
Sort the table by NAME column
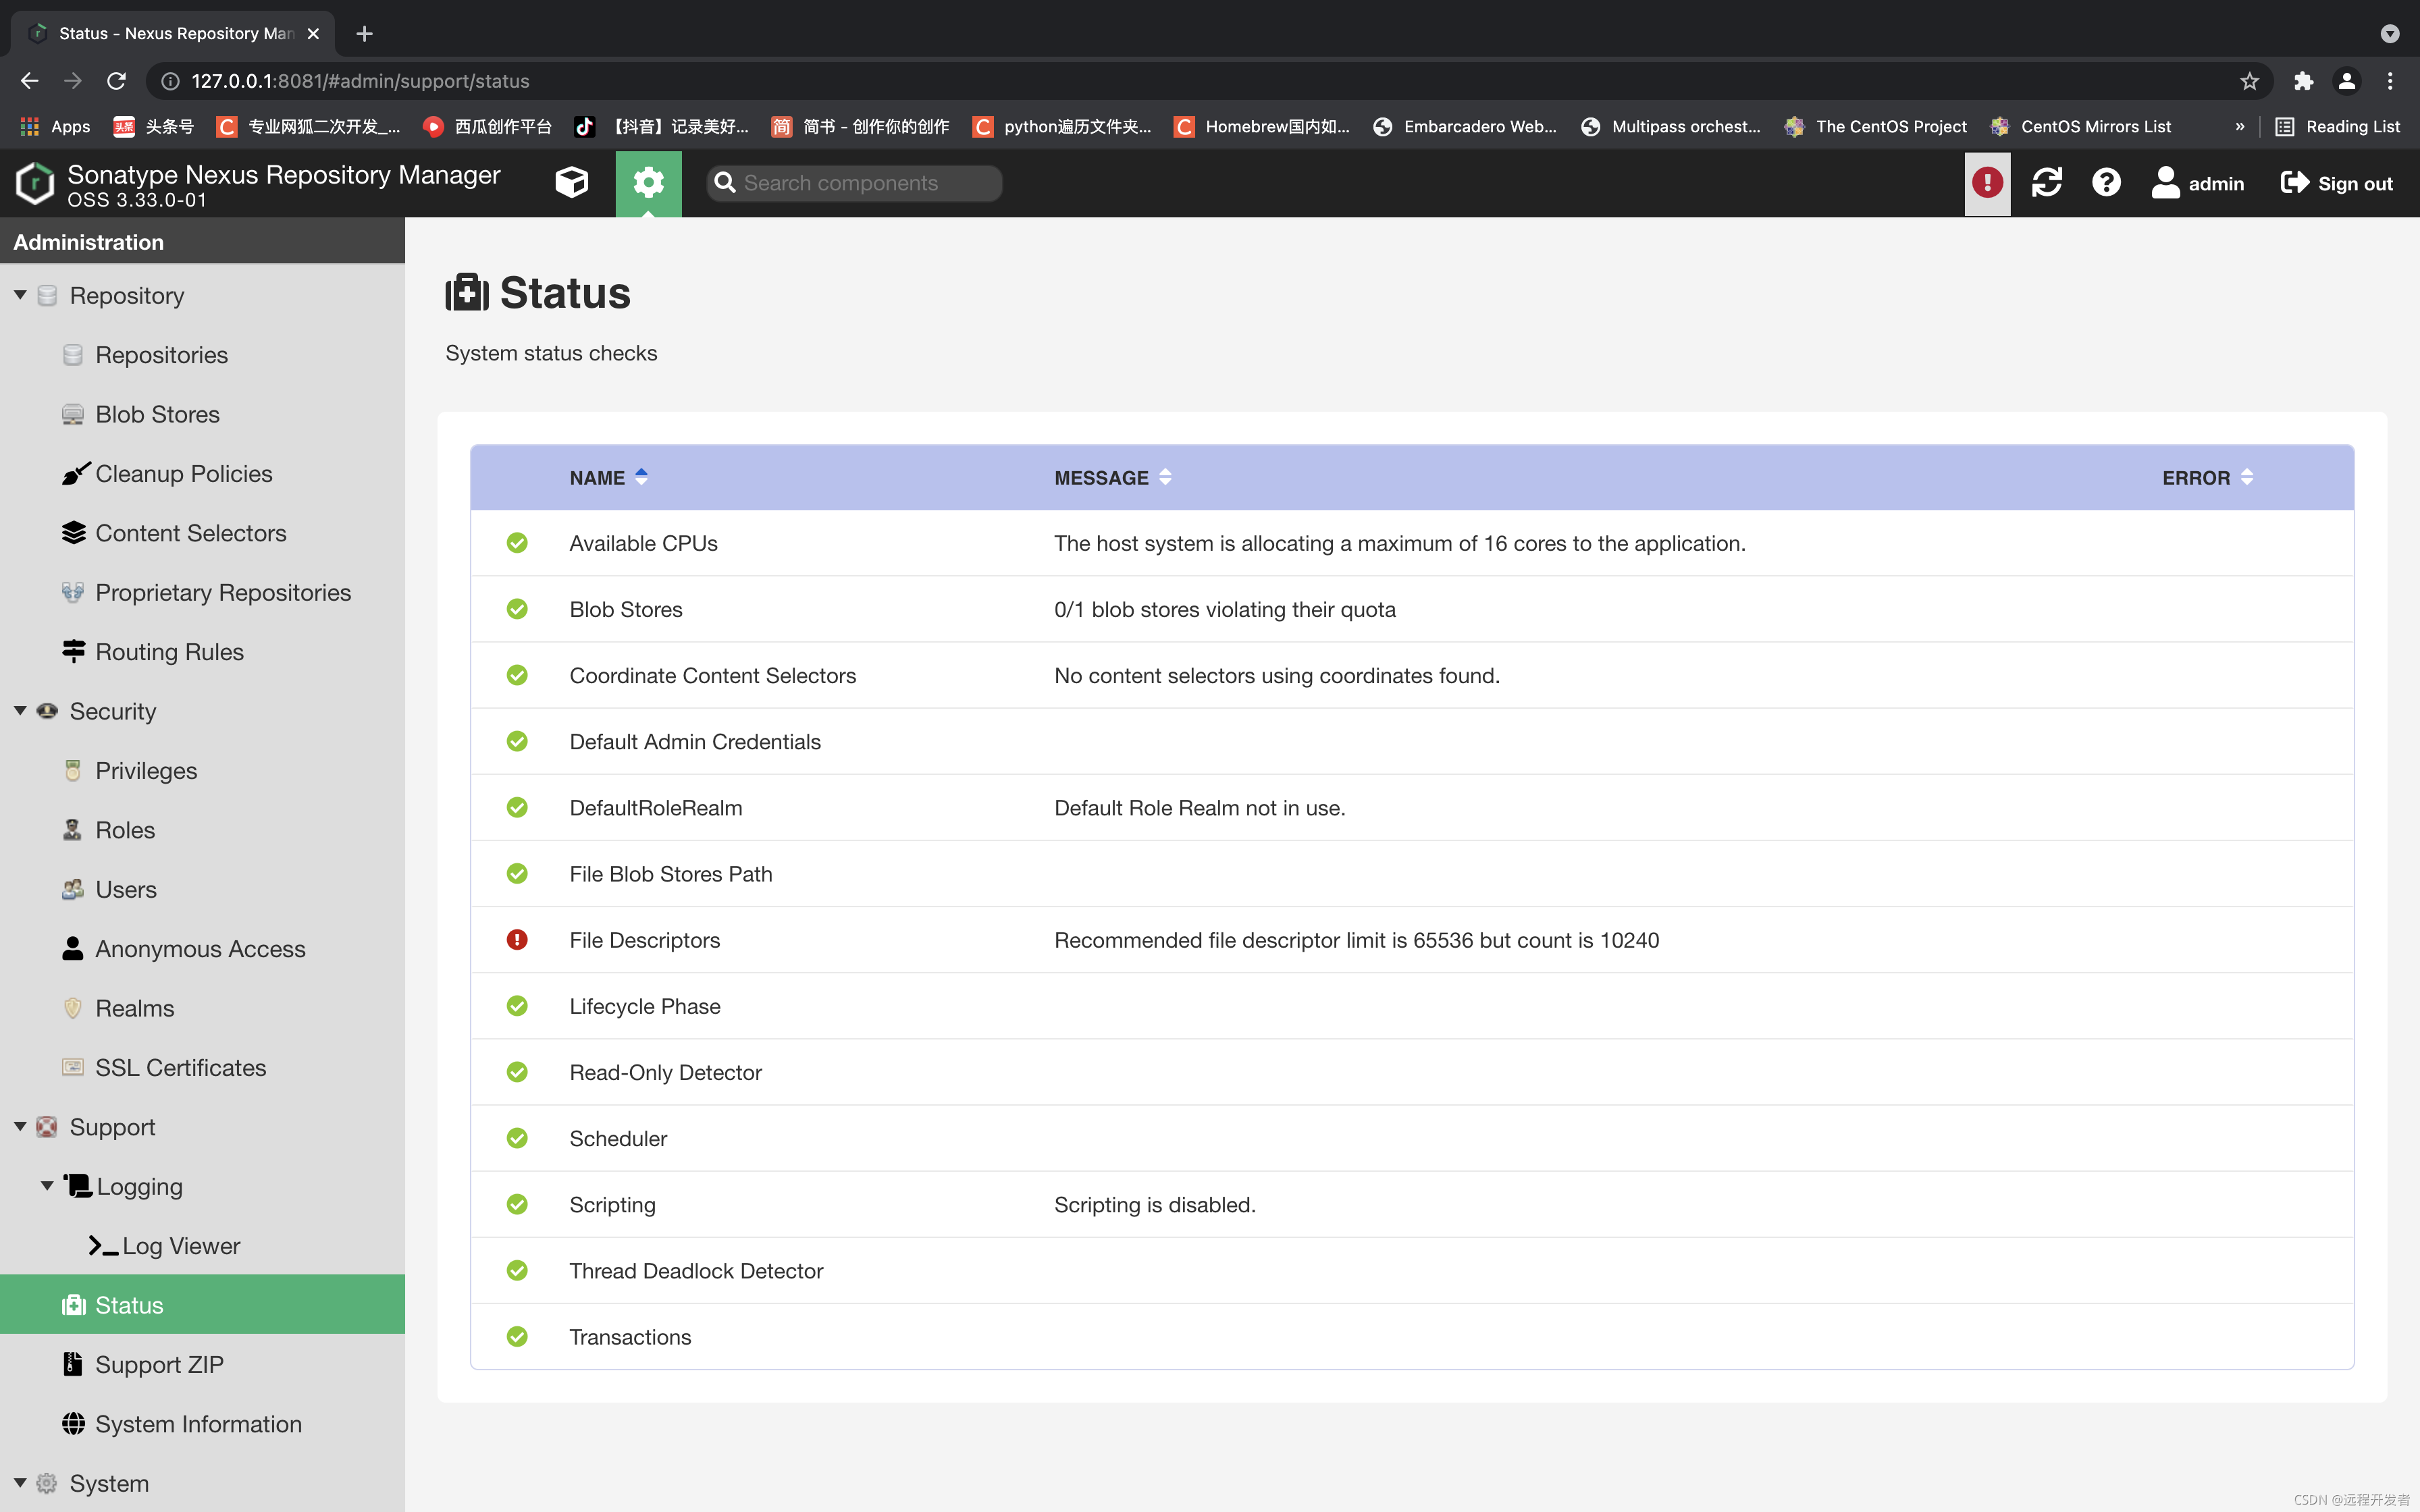tap(609, 478)
